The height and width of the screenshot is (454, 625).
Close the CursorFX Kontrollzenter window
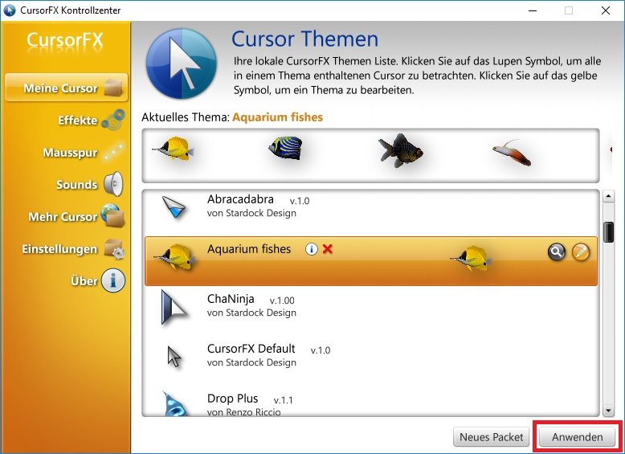606,10
